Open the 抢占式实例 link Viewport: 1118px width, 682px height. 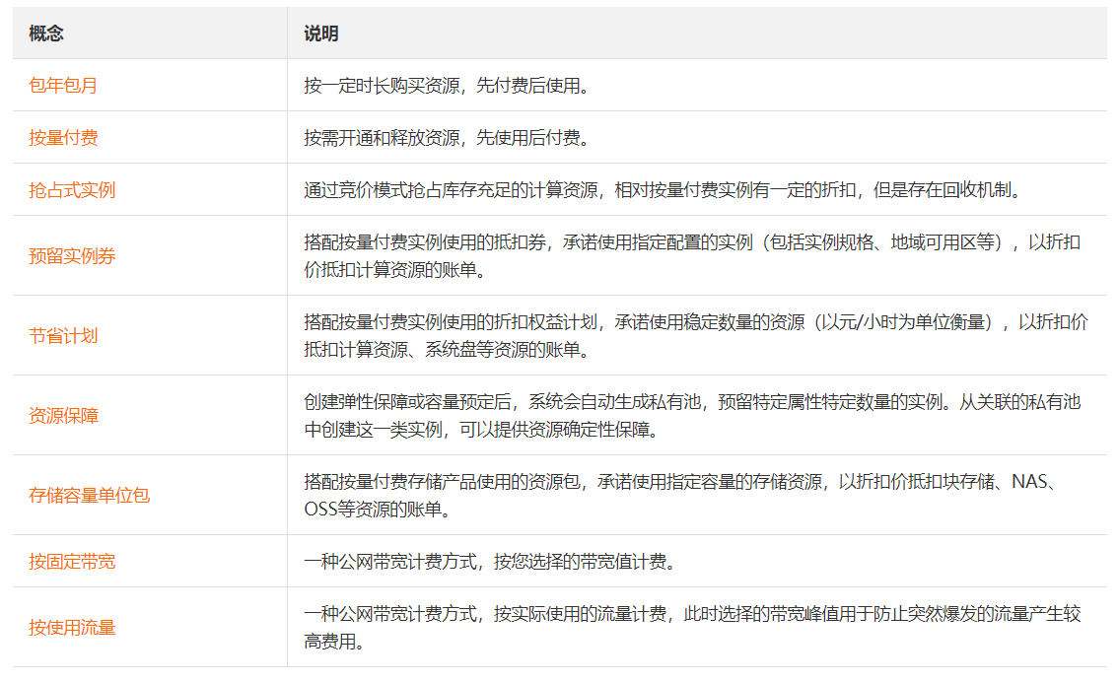tap(71, 190)
